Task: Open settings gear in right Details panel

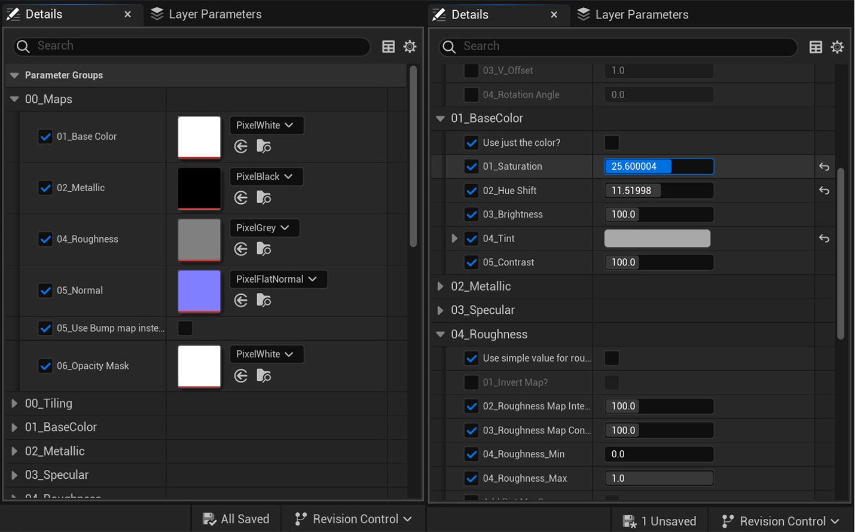Action: (837, 47)
